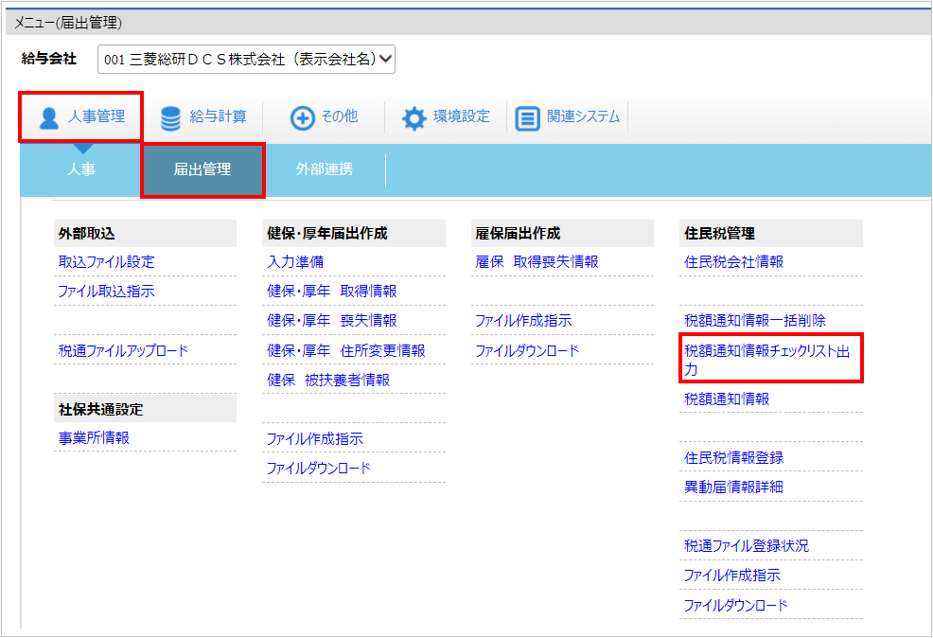This screenshot has height=638, width=933.
Task: Open the 給与会社 company dropdown
Action: tap(246, 59)
